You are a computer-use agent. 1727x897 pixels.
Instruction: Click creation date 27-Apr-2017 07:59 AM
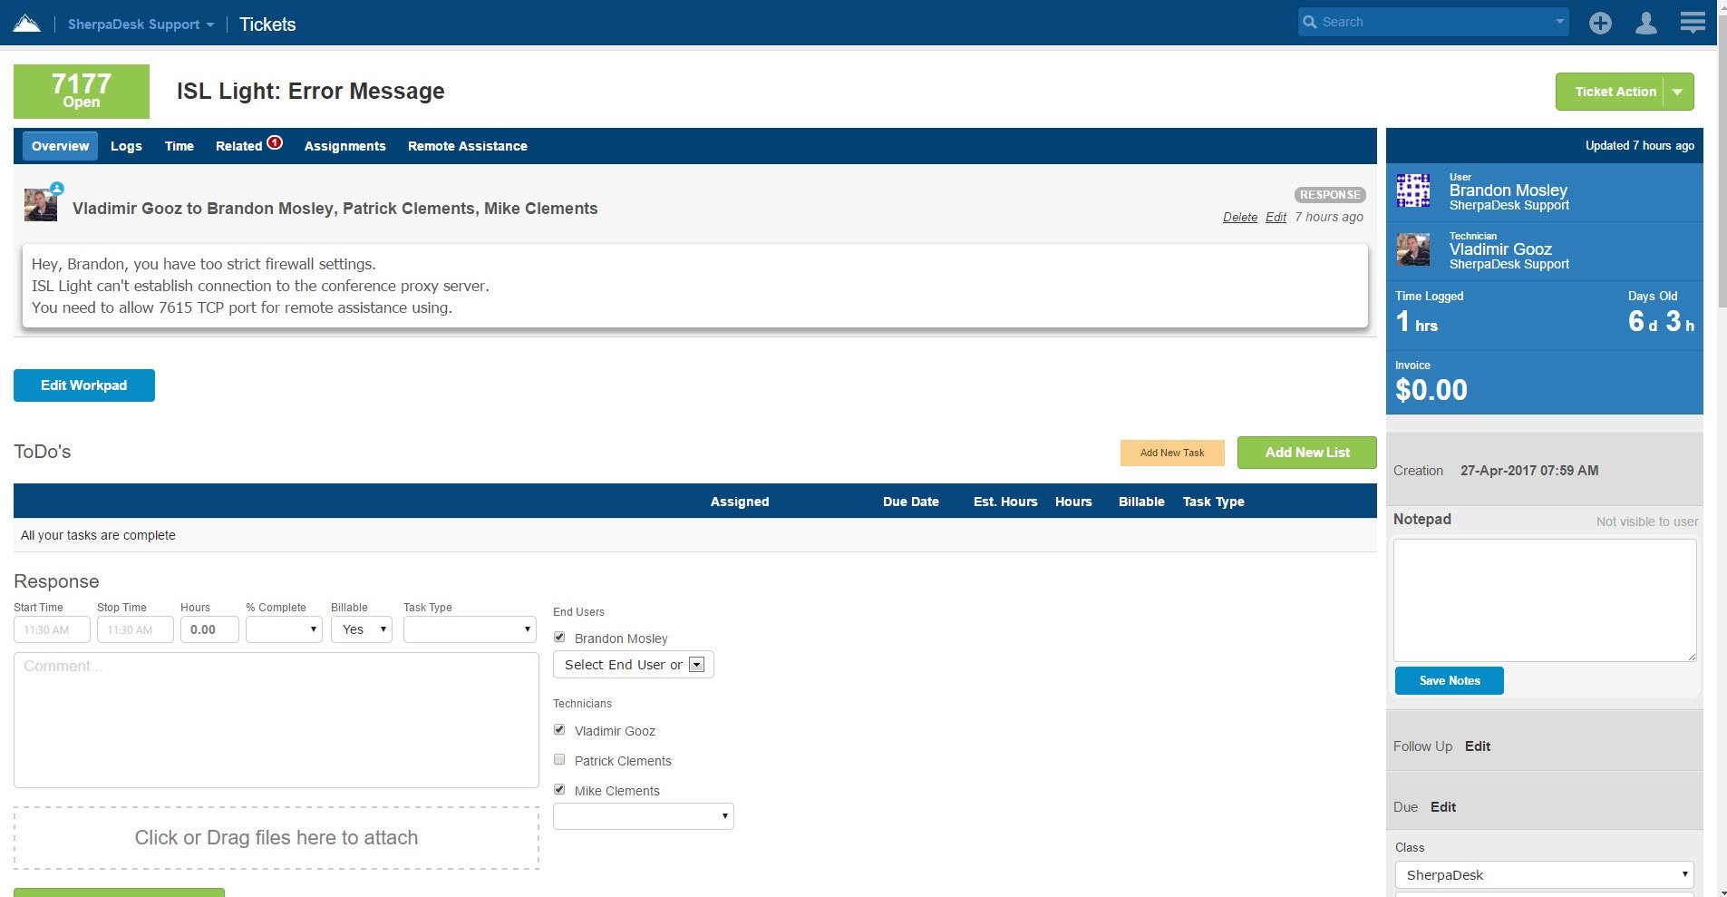[x=1529, y=471]
